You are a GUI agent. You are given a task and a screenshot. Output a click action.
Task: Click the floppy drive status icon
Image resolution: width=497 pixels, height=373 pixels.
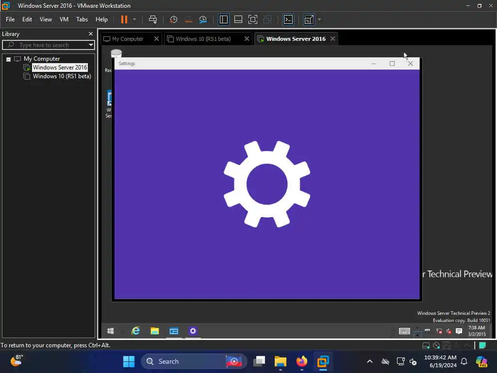click(x=447, y=346)
